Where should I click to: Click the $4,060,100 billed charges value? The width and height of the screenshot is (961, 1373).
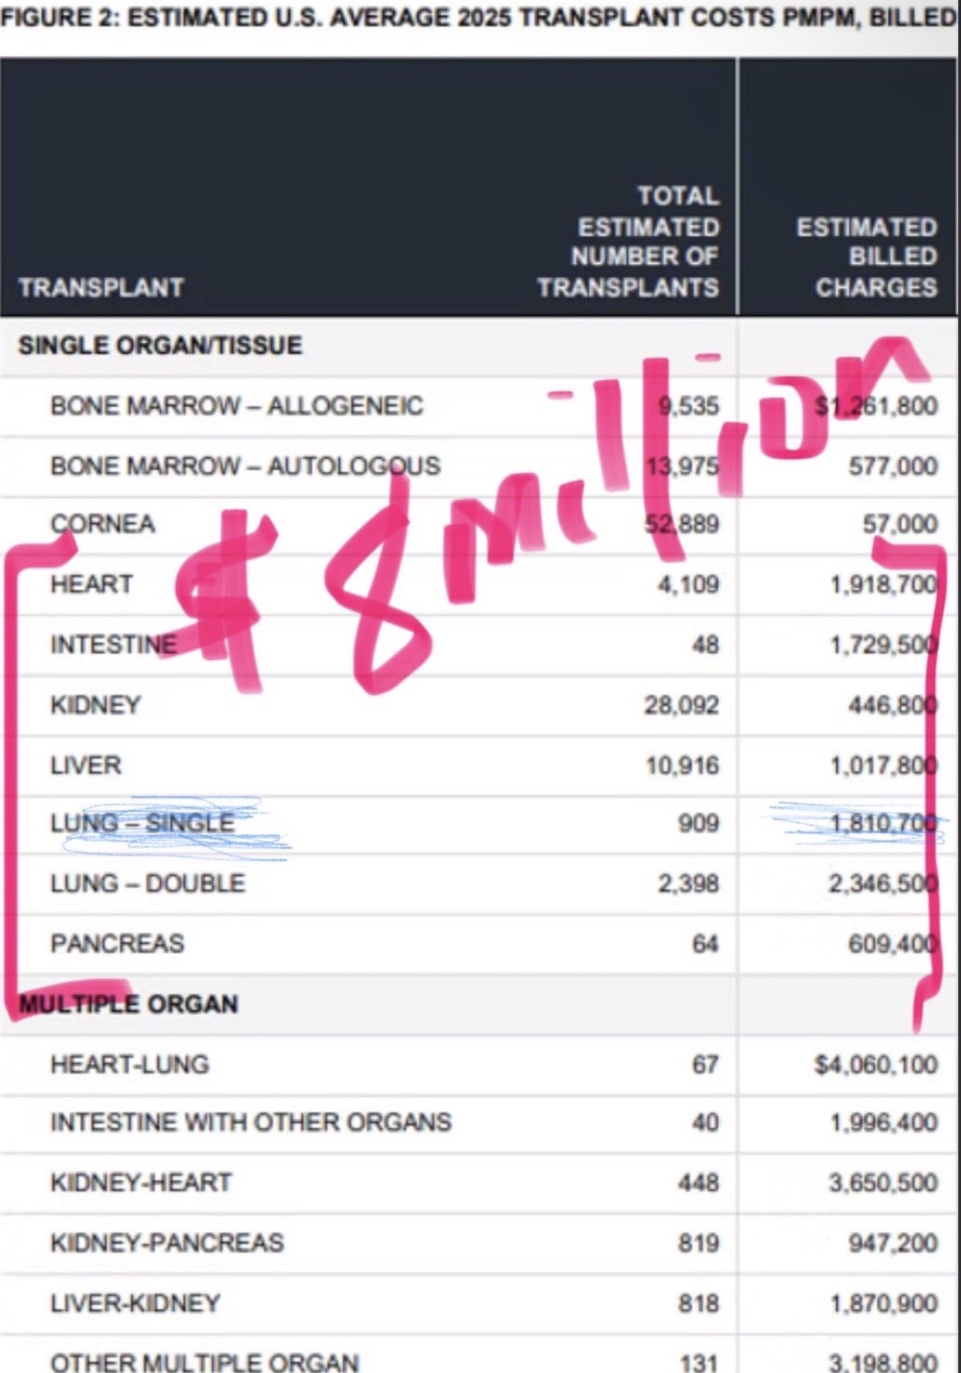pyautogui.click(x=875, y=1065)
